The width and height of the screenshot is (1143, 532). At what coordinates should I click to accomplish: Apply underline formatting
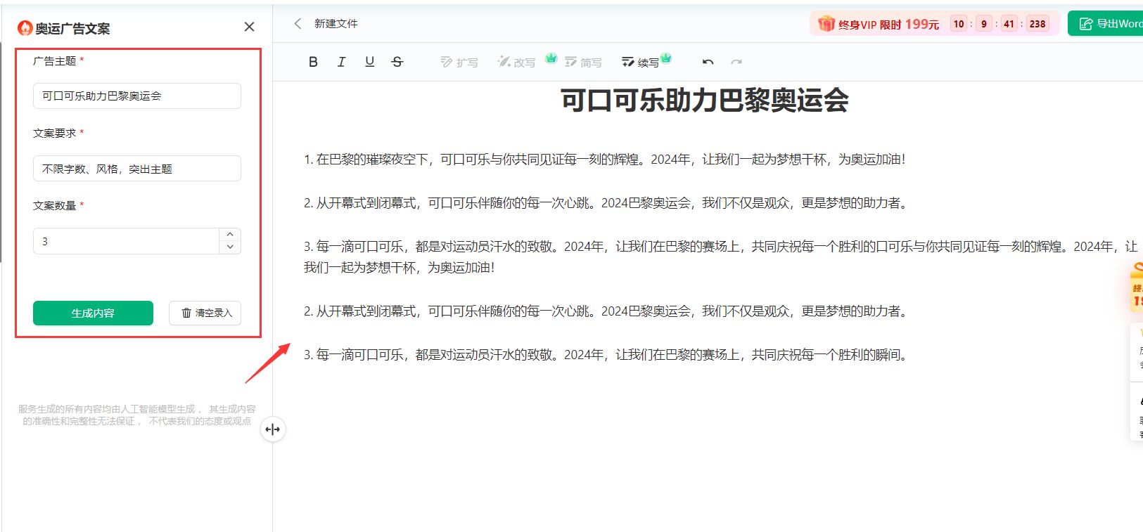(x=369, y=62)
